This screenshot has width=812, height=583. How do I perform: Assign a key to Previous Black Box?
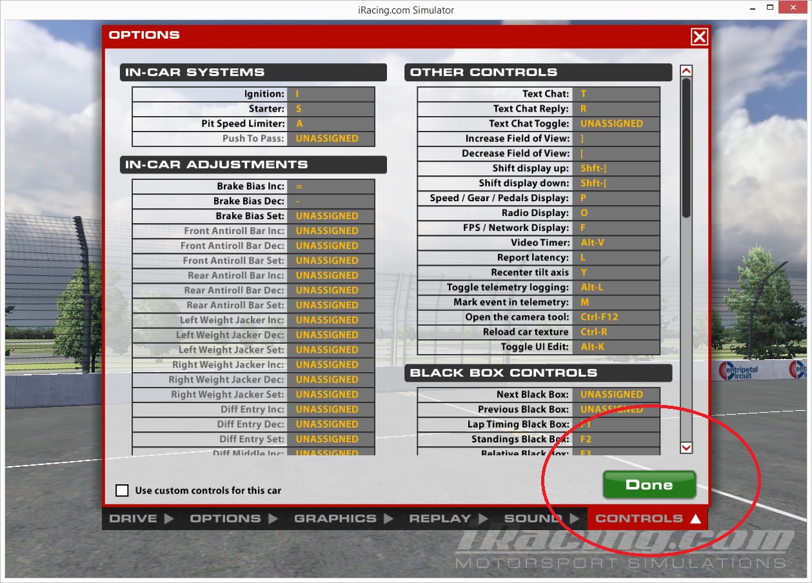pyautogui.click(x=616, y=410)
